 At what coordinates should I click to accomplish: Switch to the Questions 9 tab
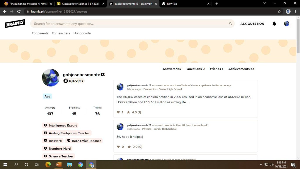tap(195, 69)
